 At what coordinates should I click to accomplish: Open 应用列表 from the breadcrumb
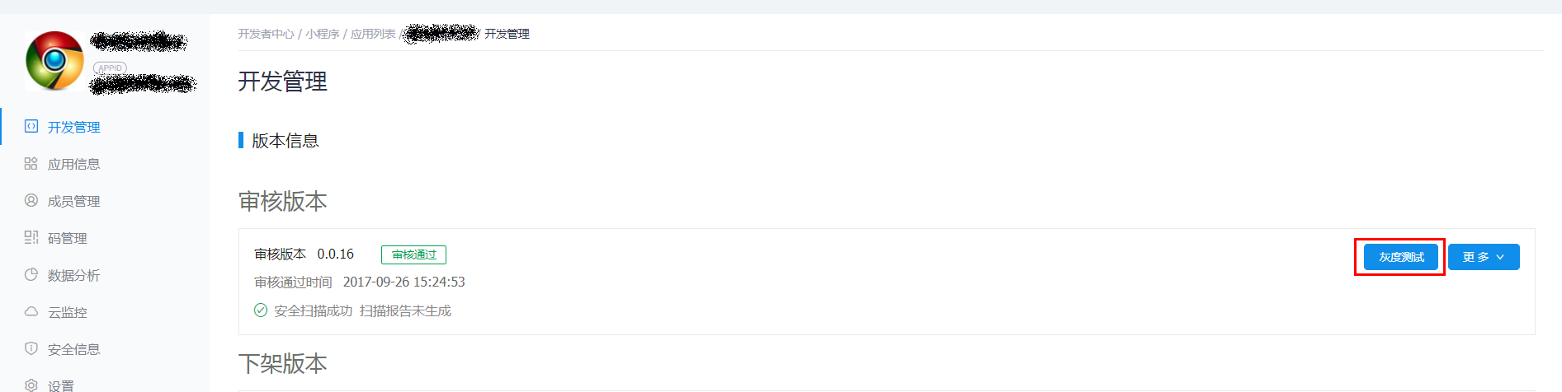click(373, 34)
